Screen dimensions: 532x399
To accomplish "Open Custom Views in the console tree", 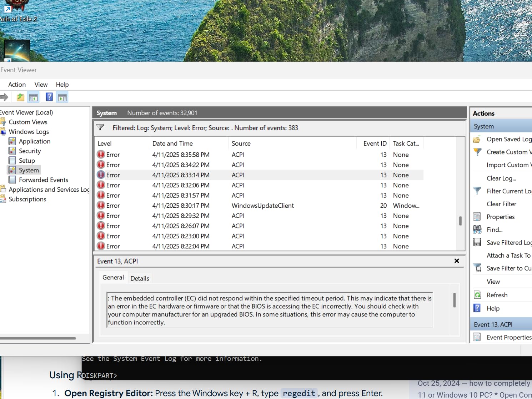I will coord(28,122).
